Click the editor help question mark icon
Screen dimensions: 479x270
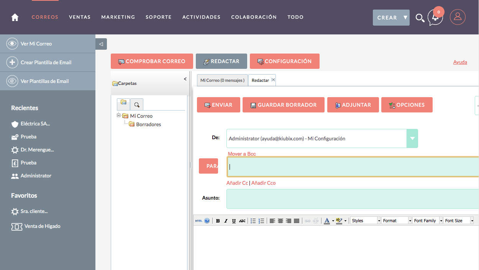point(207,221)
